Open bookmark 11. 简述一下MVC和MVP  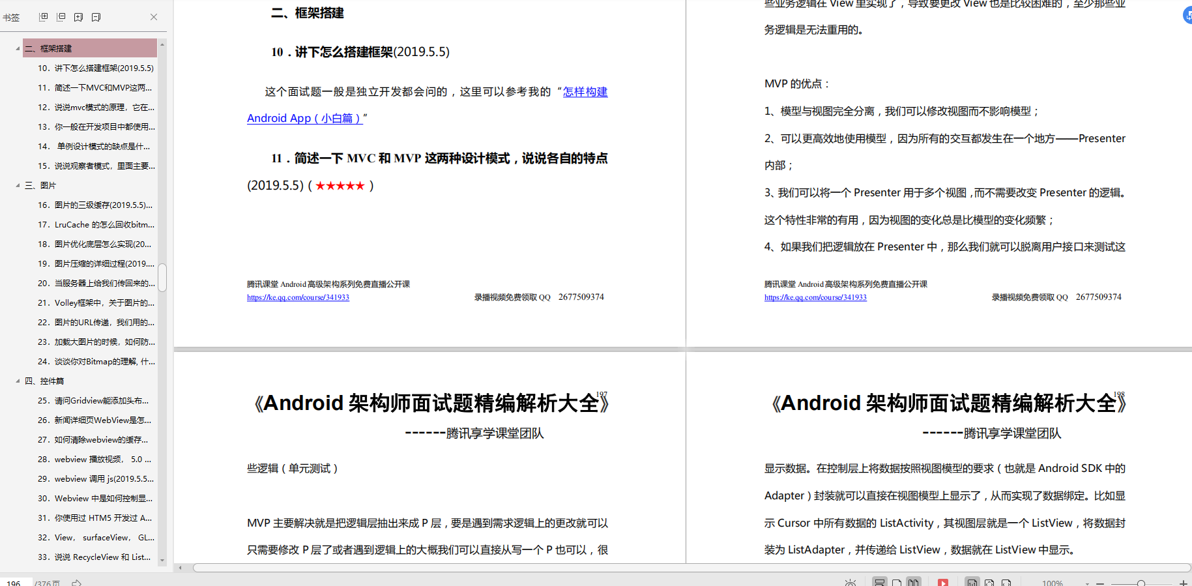coord(96,87)
